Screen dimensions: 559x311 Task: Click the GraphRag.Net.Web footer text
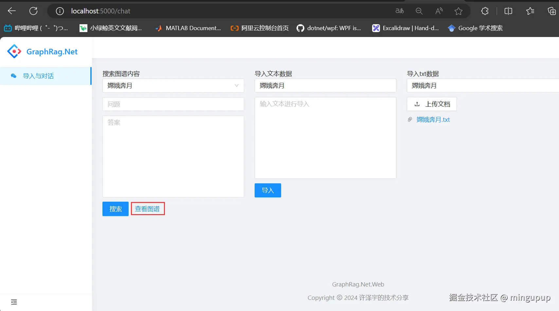(x=358, y=284)
